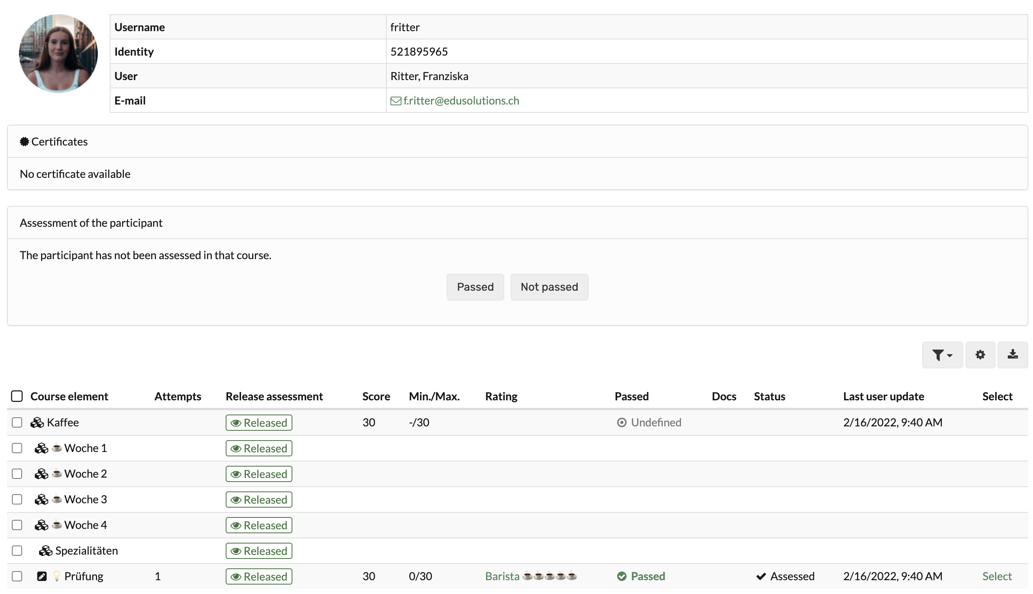Click the Certificates badge icon
Screen dimensions: 1033x594
click(24, 142)
